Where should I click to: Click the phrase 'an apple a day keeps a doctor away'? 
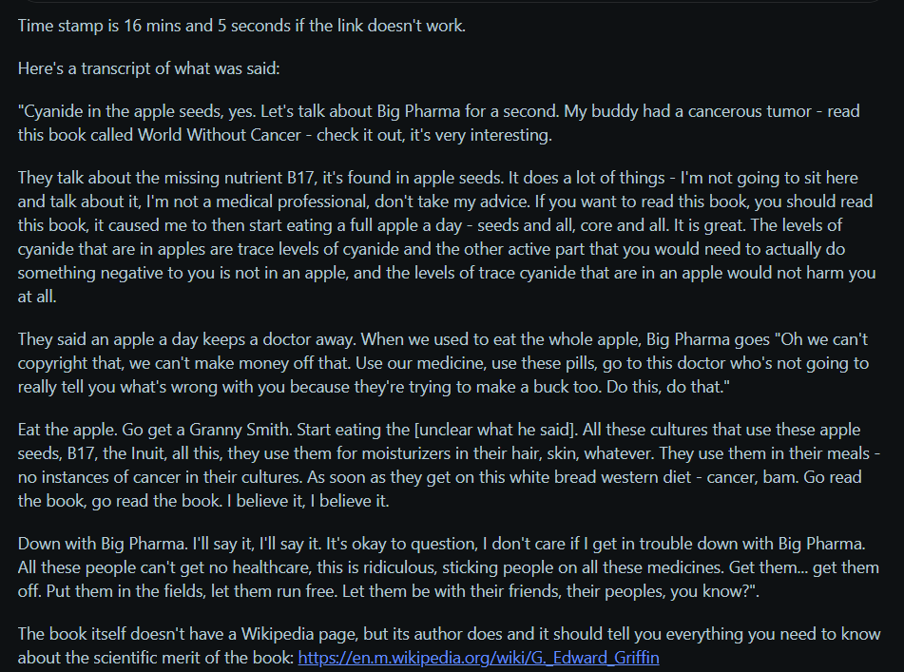point(223,339)
